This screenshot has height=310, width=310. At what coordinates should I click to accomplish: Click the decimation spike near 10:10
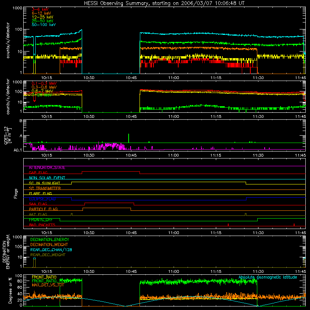[34, 263]
